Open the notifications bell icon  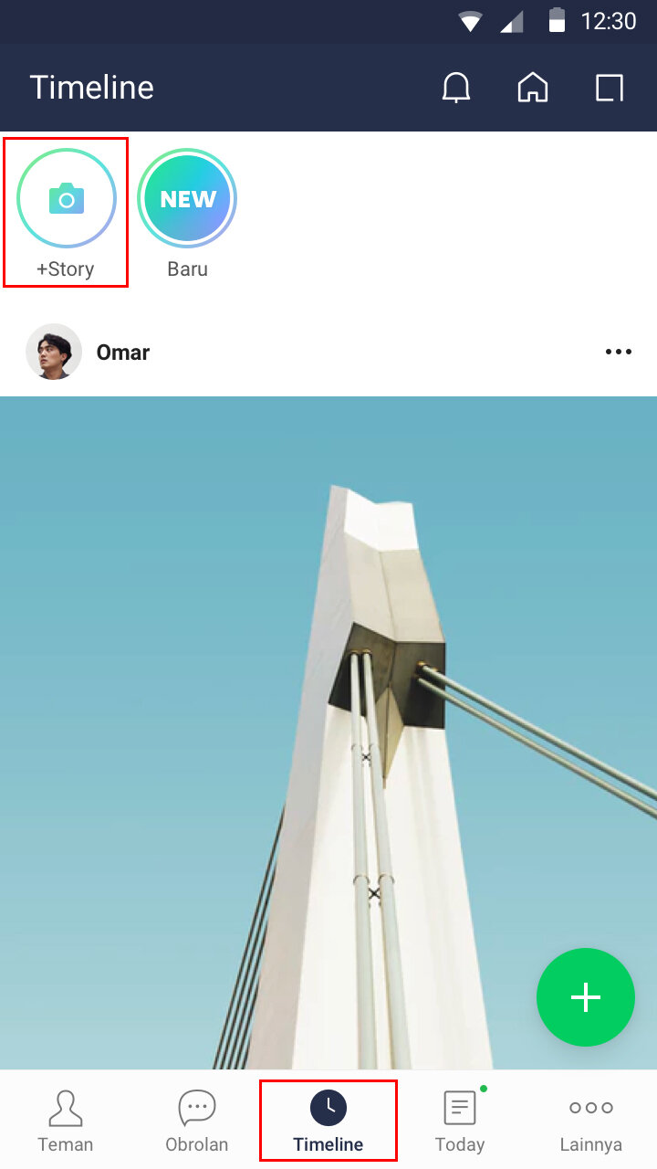456,88
